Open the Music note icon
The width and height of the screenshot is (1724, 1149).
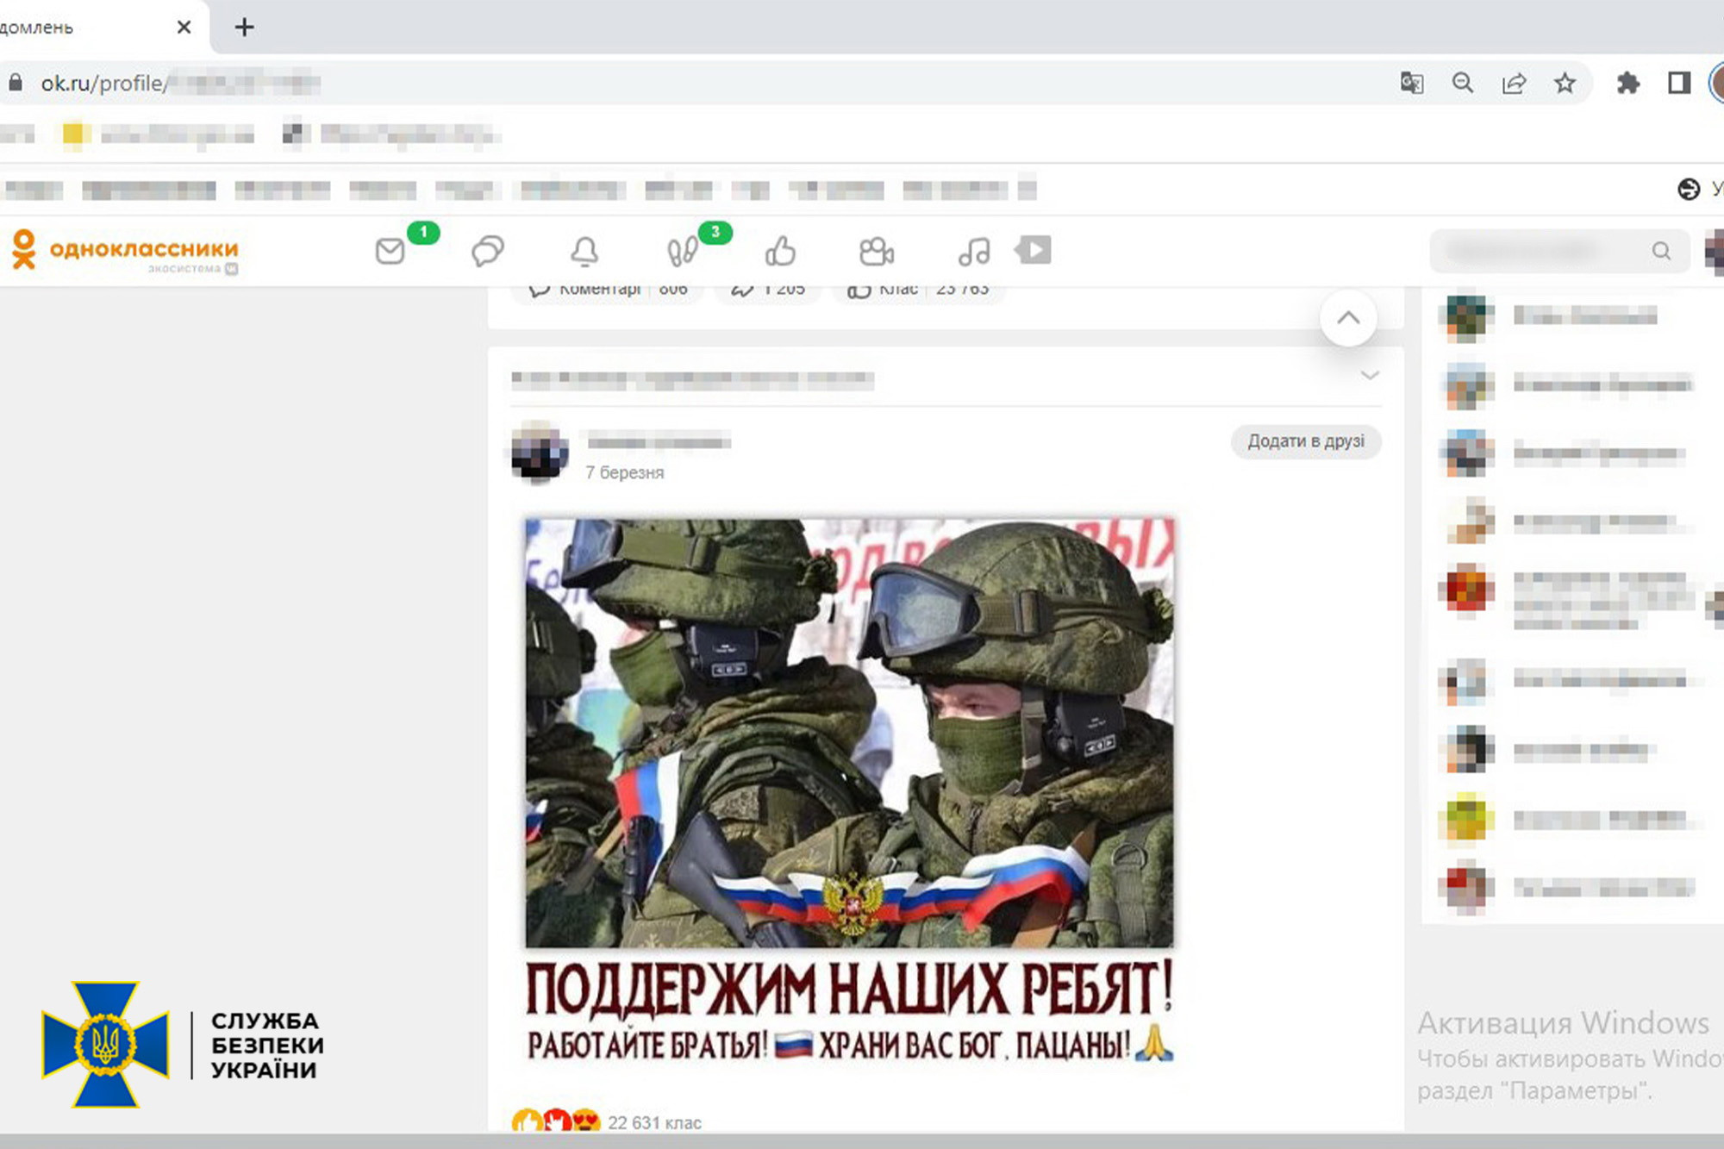[x=974, y=252]
